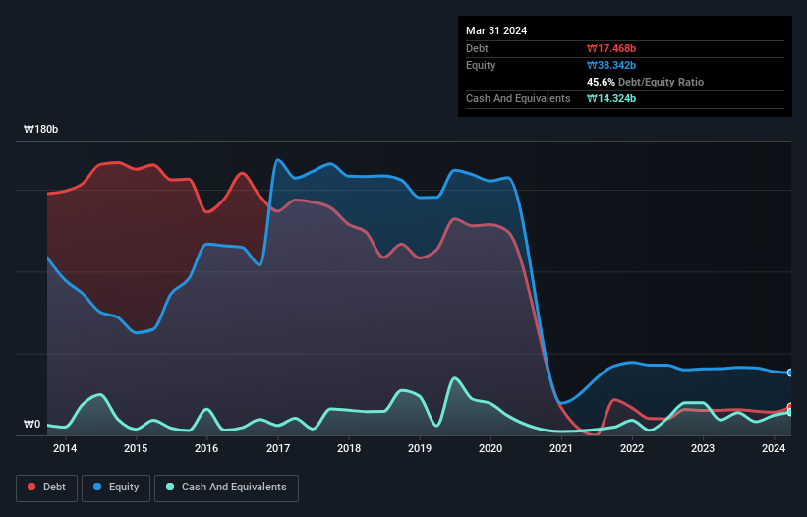
Task: Select the teal Cash endpoint marker on chart
Action: [790, 412]
